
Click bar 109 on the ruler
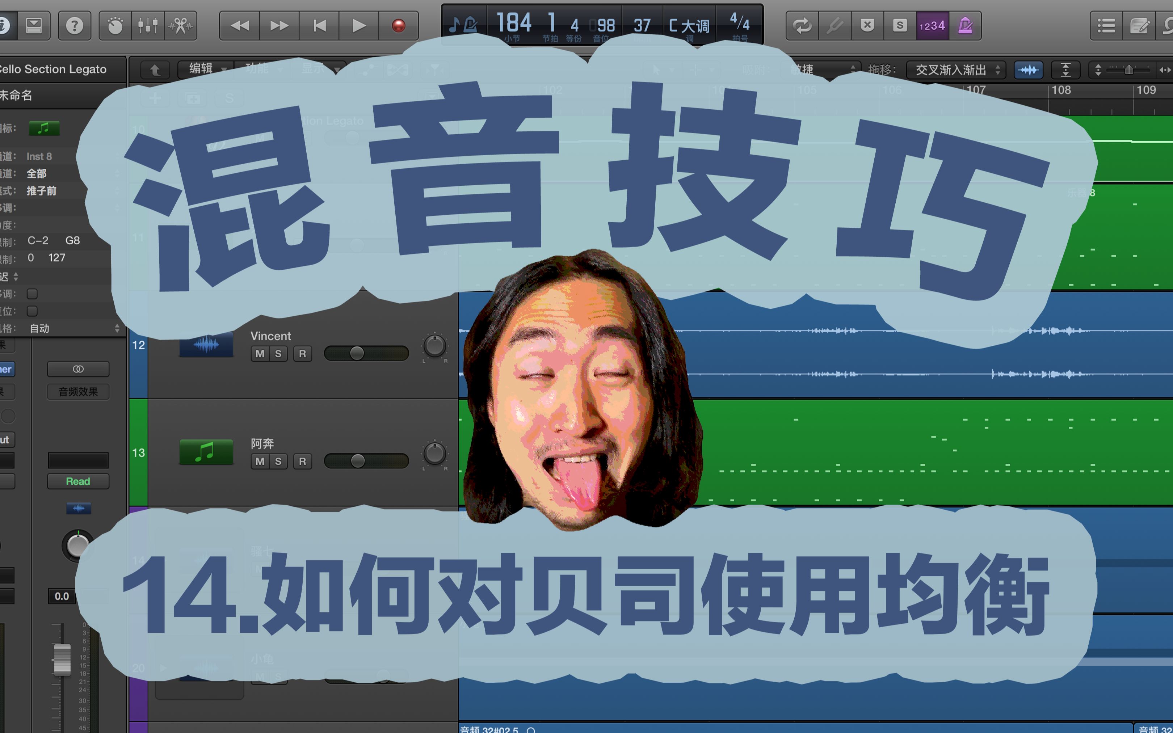coord(1146,90)
